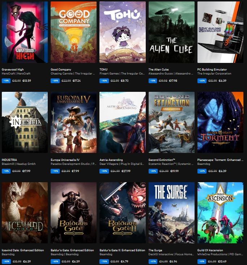
Task: Click the -33% badge on TOHU
Action: coord(104,81)
